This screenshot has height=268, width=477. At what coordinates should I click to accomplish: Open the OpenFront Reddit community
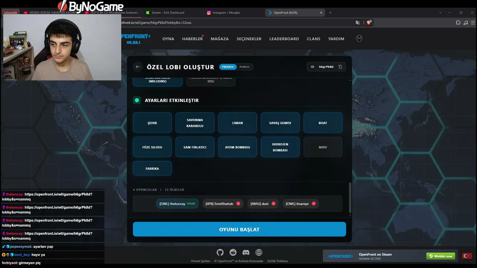click(x=233, y=252)
